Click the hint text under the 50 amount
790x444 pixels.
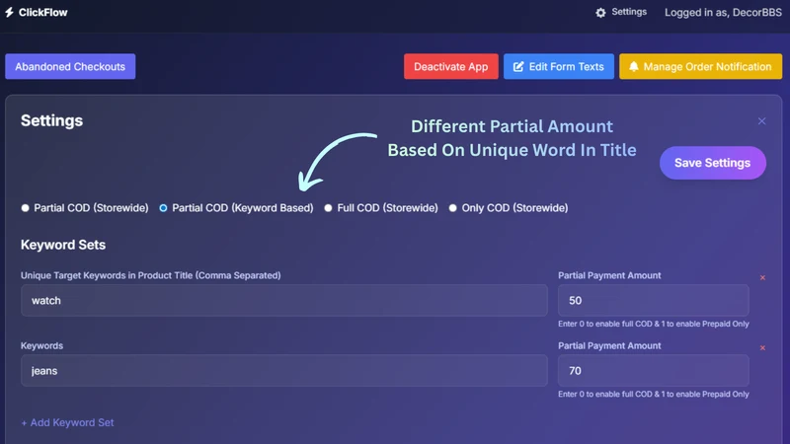click(654, 324)
